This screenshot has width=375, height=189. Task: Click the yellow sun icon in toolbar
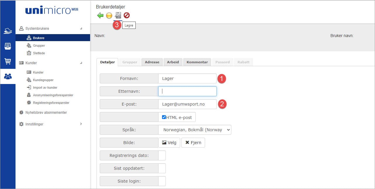[109, 15]
